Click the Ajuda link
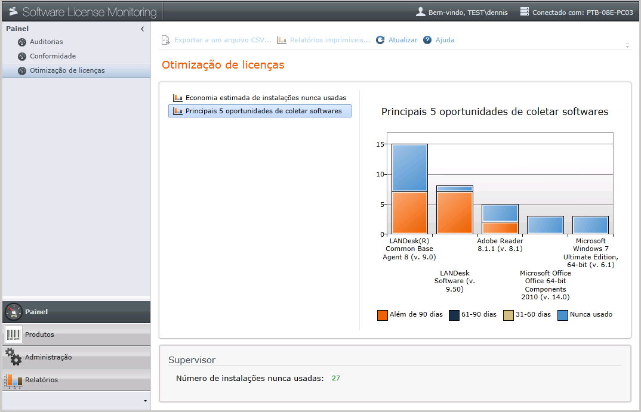This screenshot has width=641, height=412. pos(445,40)
